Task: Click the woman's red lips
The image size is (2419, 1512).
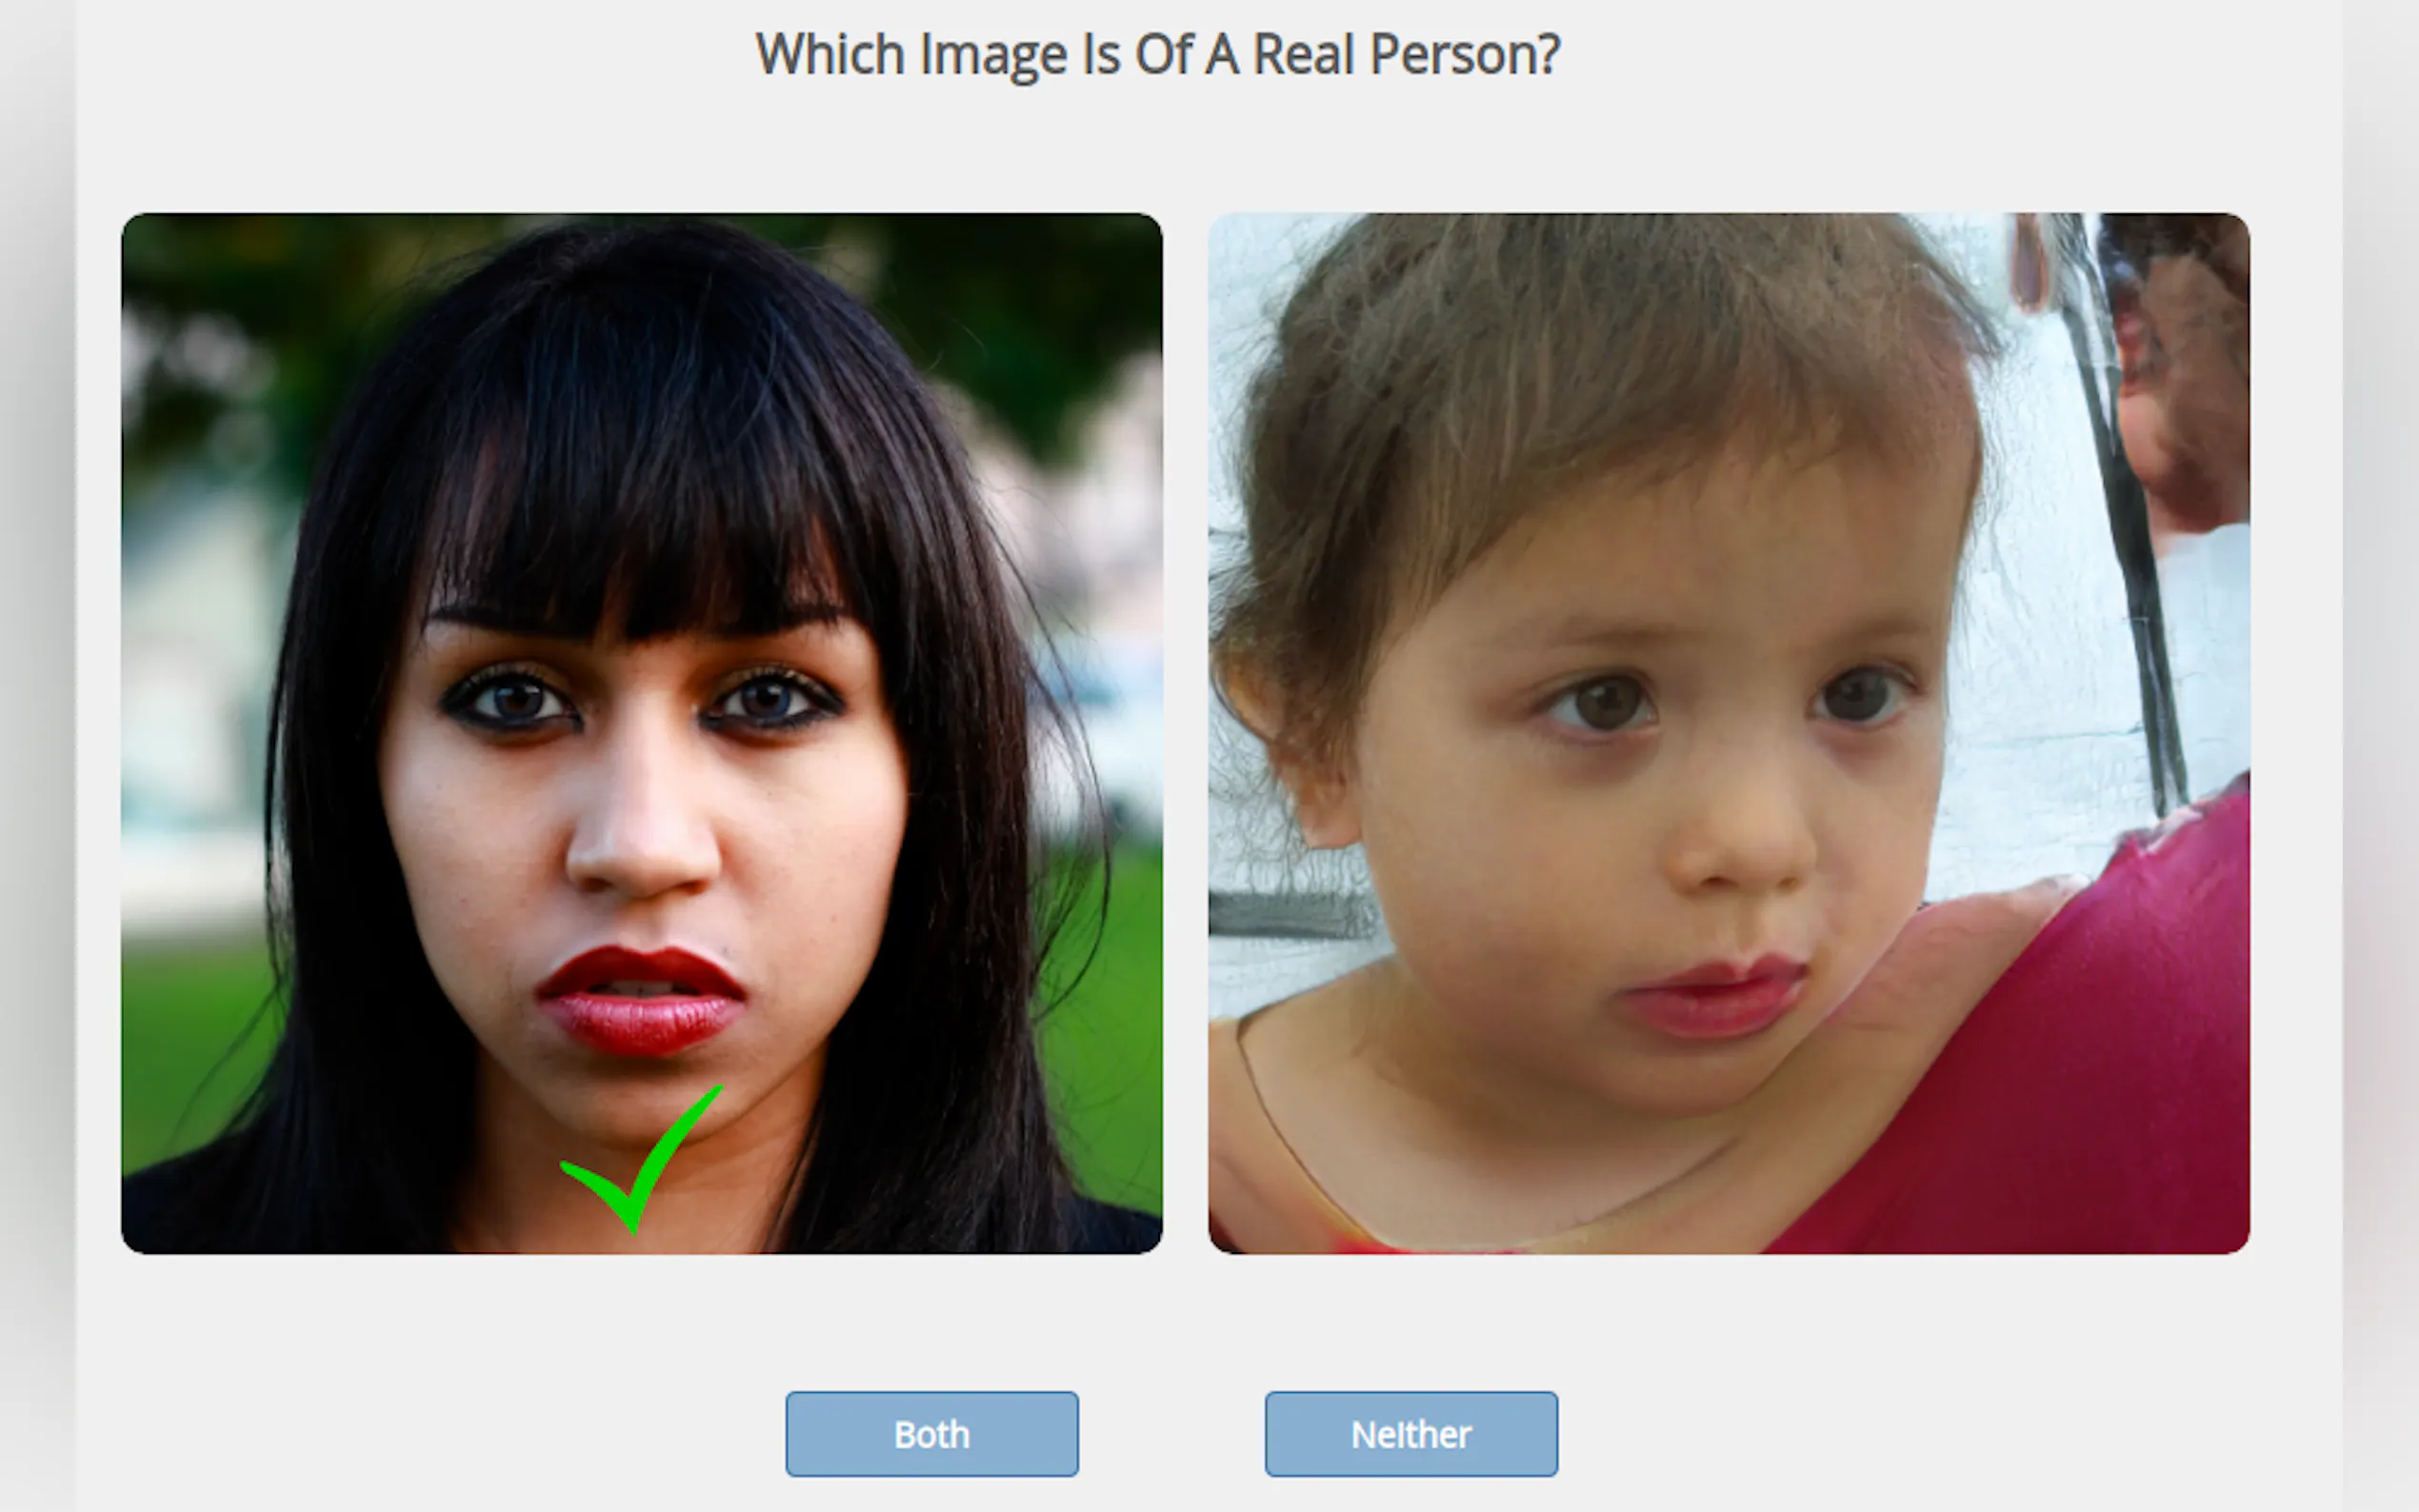Action: [641, 999]
